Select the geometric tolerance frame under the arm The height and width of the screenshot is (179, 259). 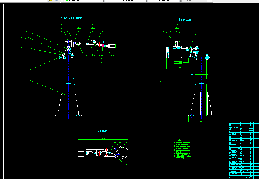(x=178, y=62)
